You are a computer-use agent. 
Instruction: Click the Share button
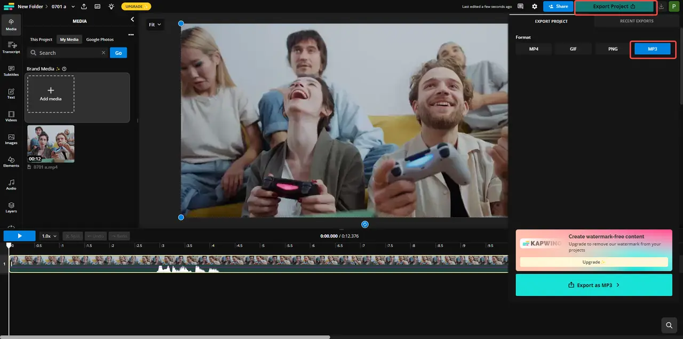pos(558,6)
